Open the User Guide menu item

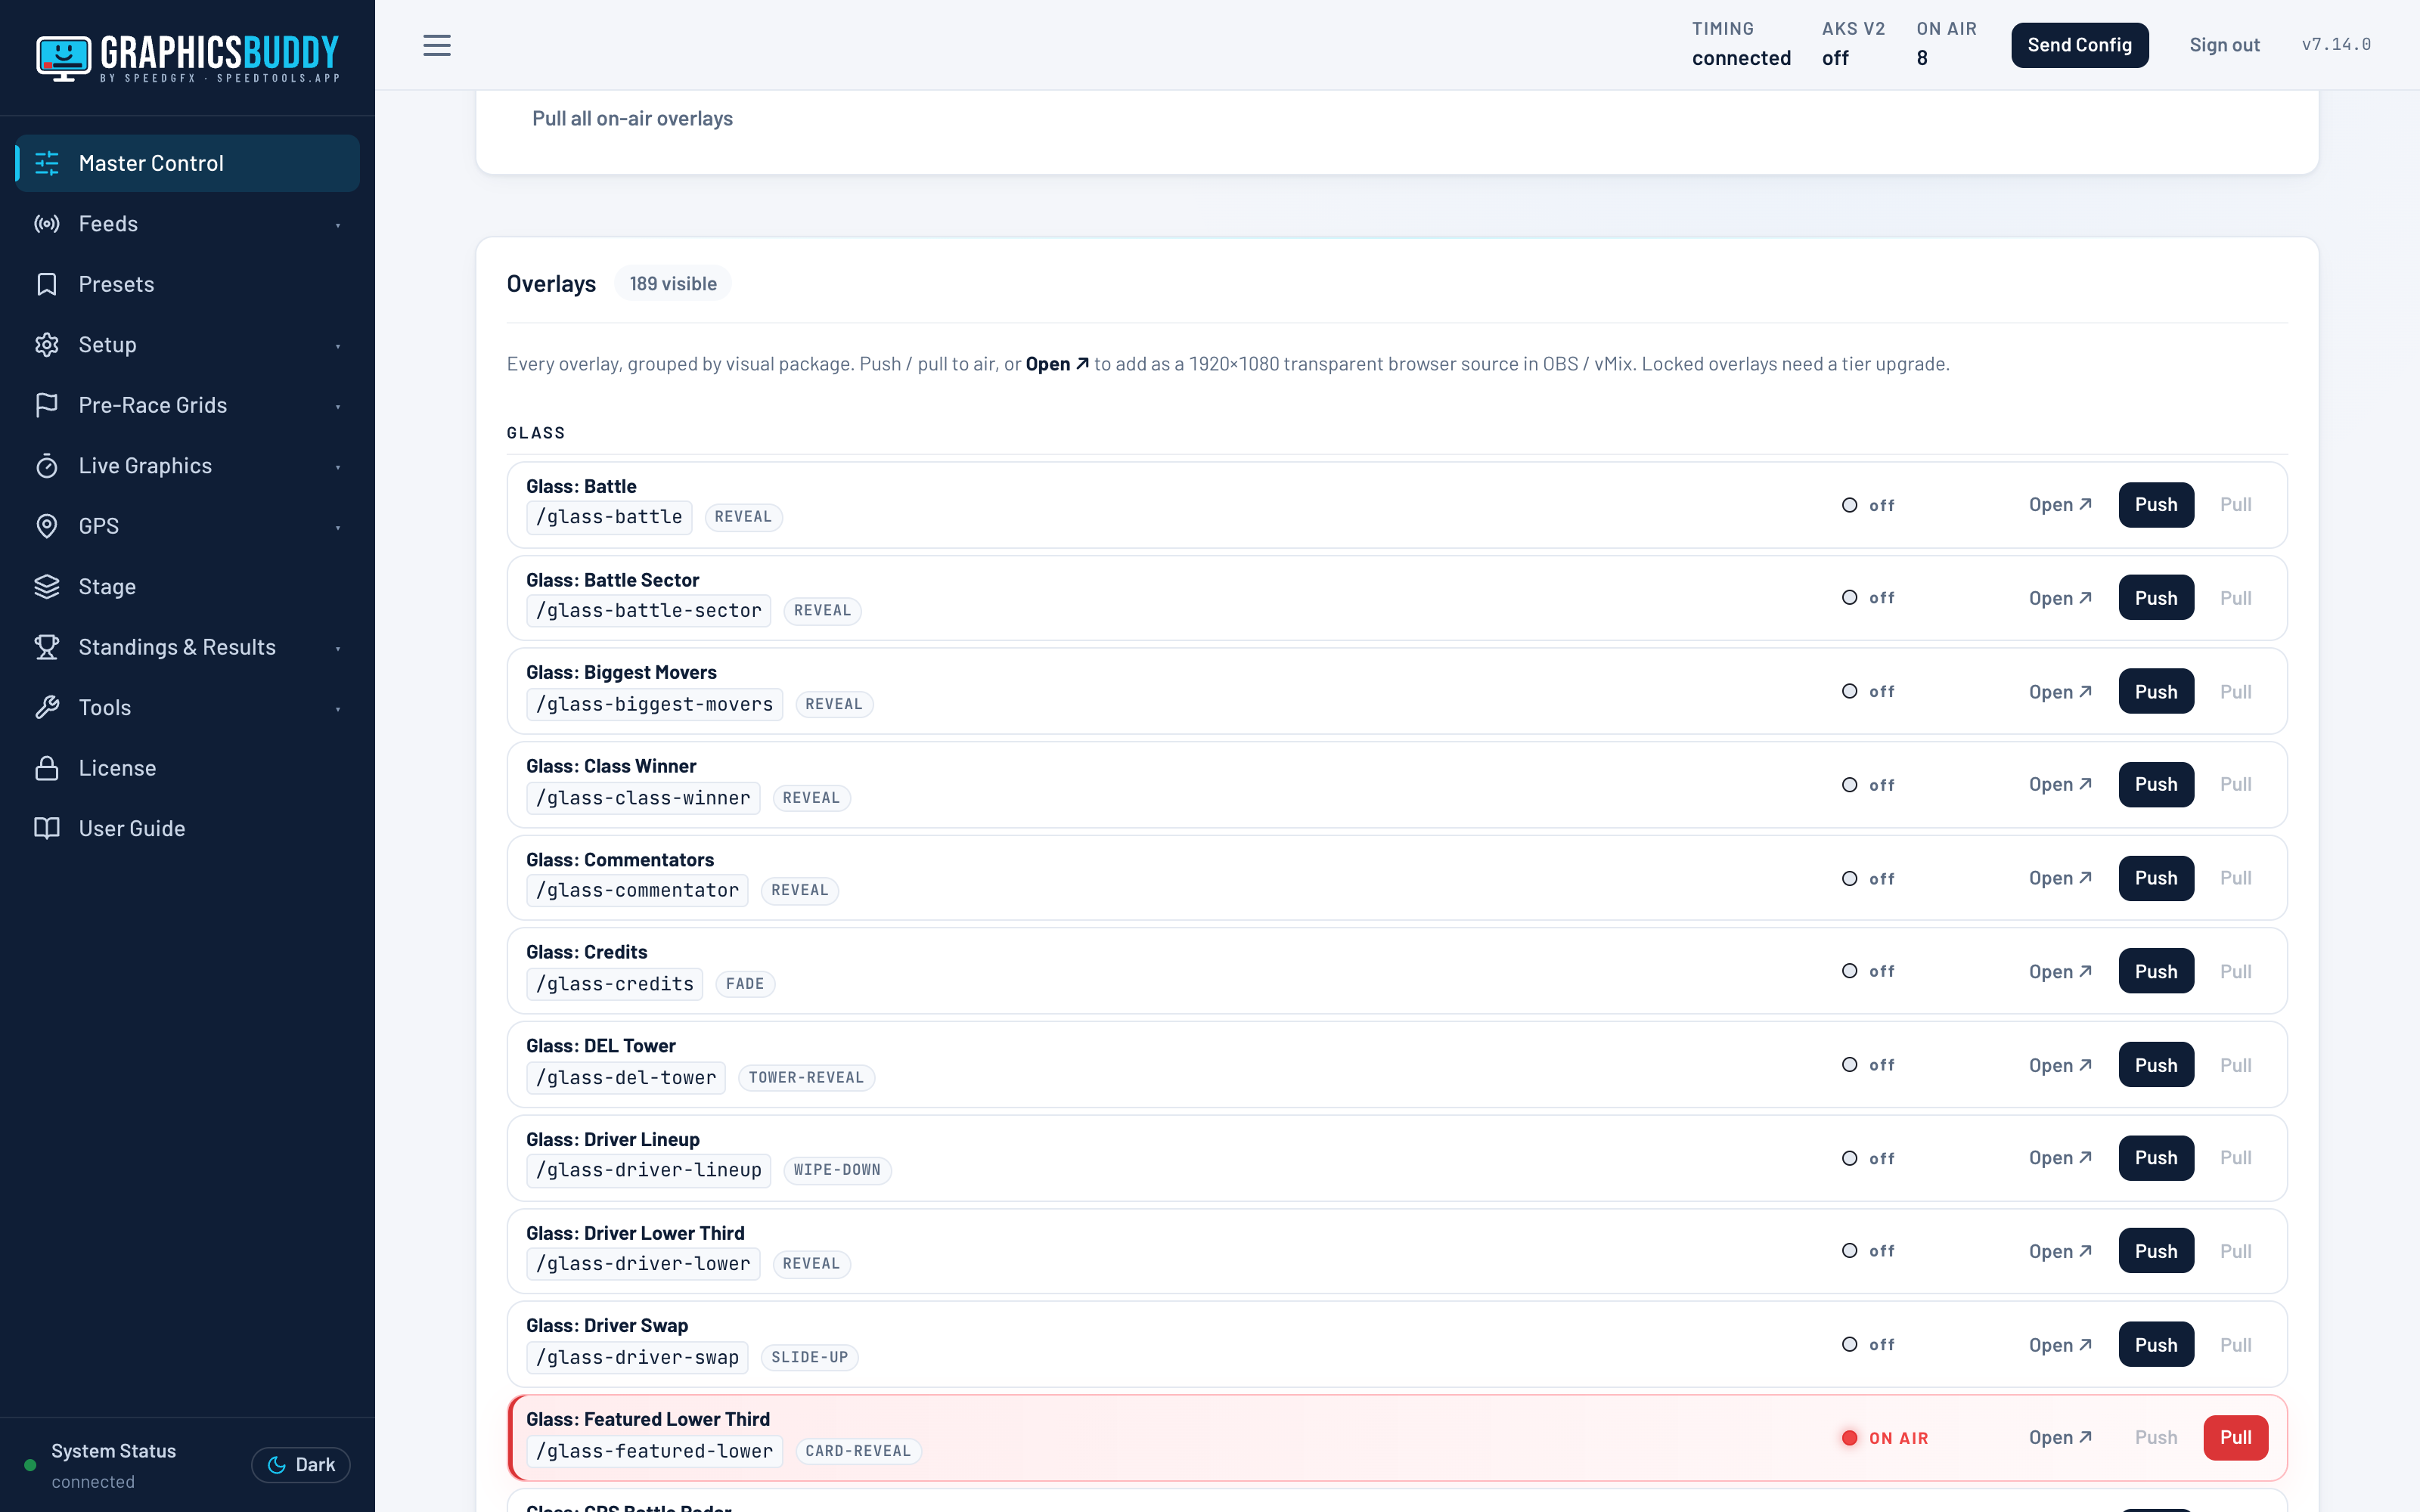click(187, 829)
